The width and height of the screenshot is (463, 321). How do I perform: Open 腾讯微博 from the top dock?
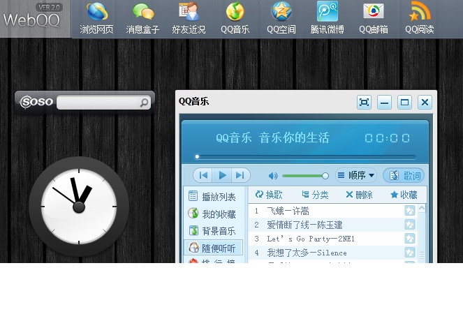327,17
